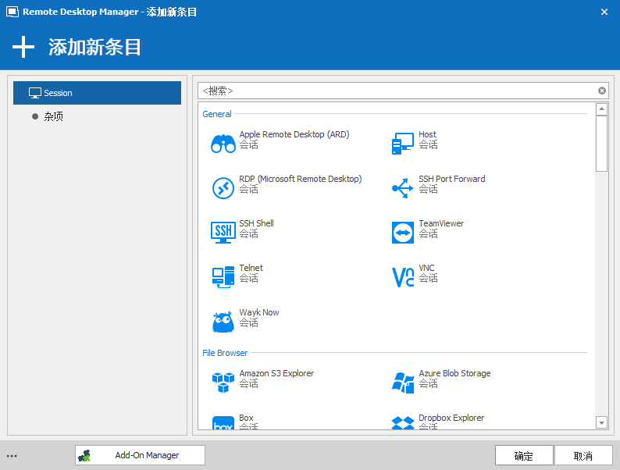
Task: Select the Apple Remote Desktop binoculars icon
Action: pos(223,144)
